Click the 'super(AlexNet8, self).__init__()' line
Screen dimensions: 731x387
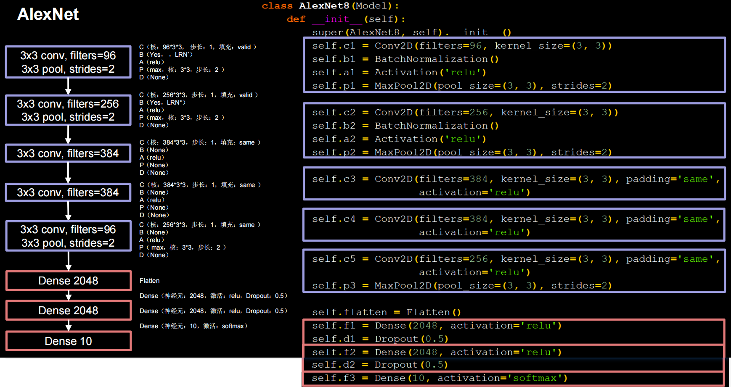(411, 32)
